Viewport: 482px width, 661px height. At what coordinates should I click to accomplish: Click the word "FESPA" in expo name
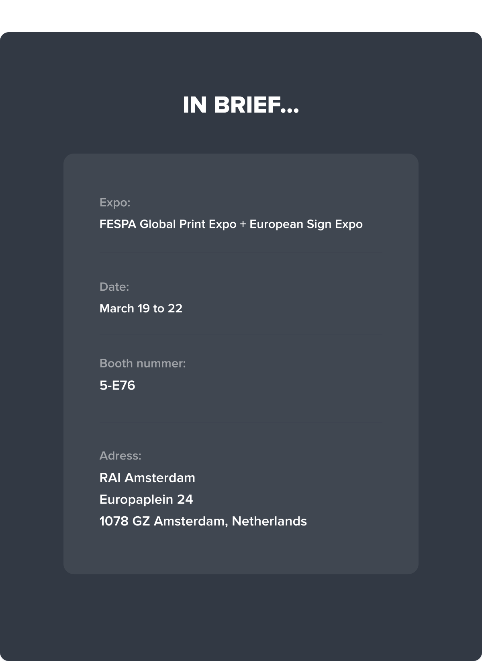(118, 224)
